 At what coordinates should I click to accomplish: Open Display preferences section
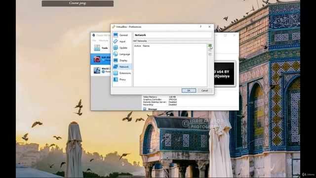tap(122, 60)
